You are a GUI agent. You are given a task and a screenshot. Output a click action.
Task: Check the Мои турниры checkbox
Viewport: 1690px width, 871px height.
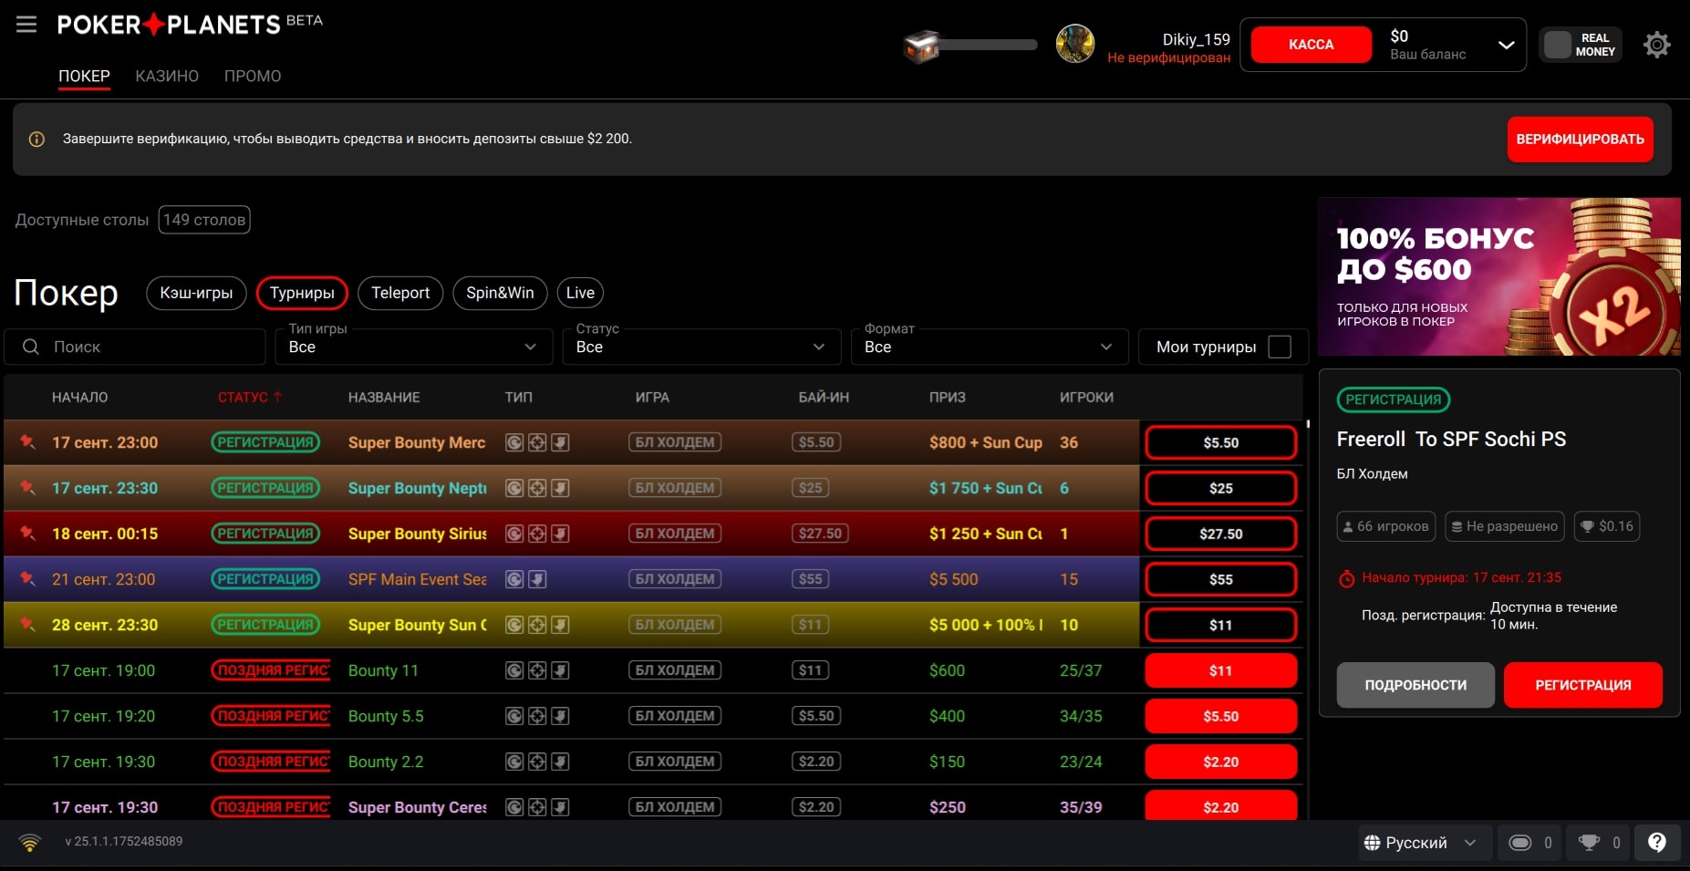pos(1280,347)
